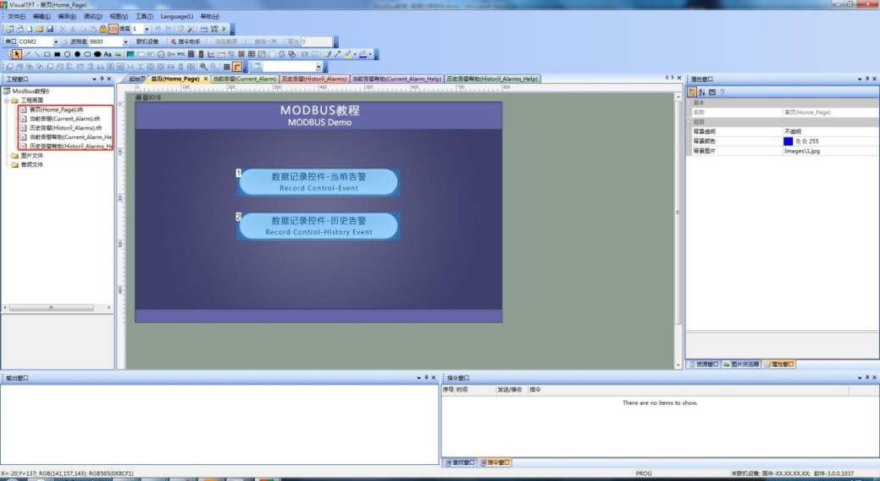The height and width of the screenshot is (481, 880).
Task: Pick the eyedropper color picker tool
Action: pos(338,54)
